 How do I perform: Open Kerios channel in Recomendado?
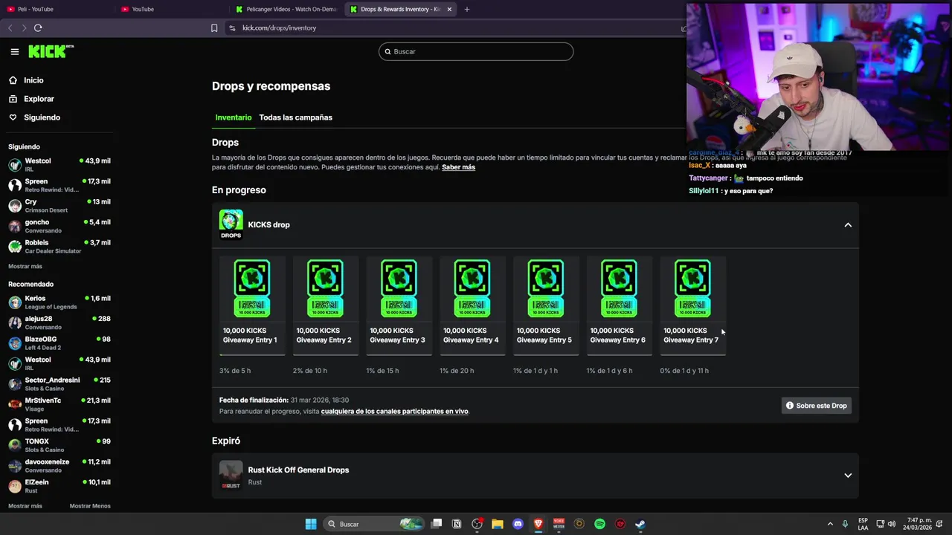tap(59, 302)
